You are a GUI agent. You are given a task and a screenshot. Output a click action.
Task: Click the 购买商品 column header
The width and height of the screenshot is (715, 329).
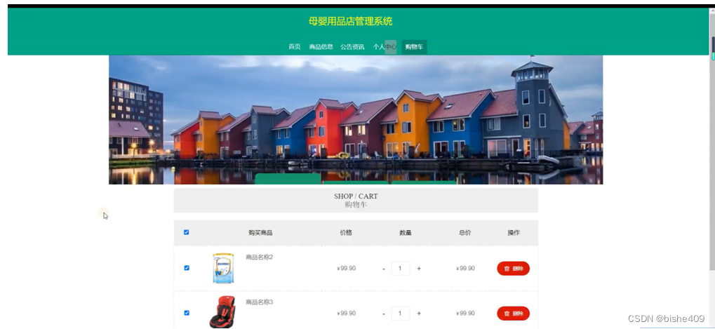[260, 233]
